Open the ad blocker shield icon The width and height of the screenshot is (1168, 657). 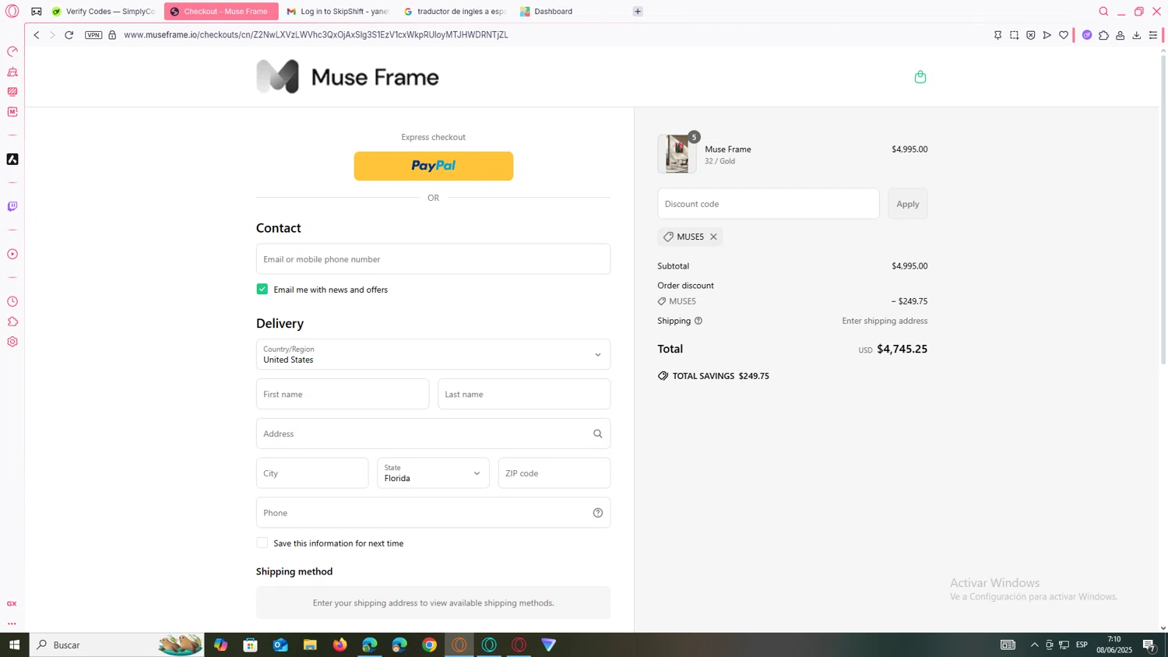coord(1030,35)
